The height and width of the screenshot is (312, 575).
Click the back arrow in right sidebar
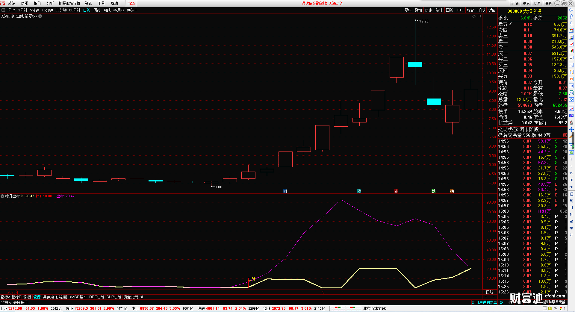571,10
